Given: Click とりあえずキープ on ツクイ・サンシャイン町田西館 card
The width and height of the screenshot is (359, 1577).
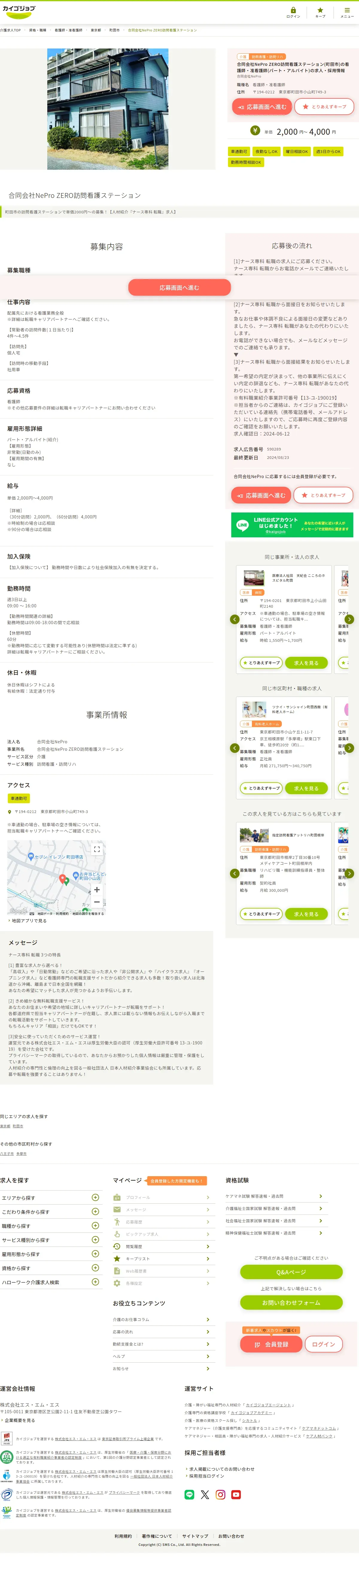Looking at the screenshot, I should [262, 789].
